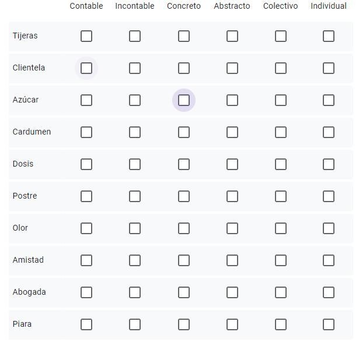This screenshot has height=346, width=359.
Task: Check Colectivo for Piara
Action: tap(281, 324)
